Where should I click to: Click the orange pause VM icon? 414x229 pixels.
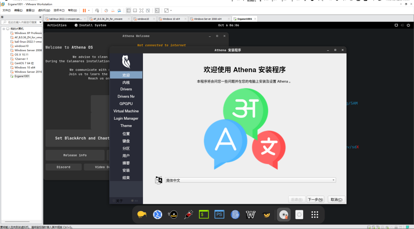(84, 11)
